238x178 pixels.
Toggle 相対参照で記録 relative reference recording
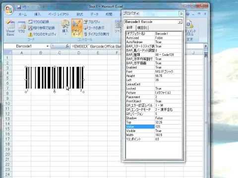[x=41, y=28]
